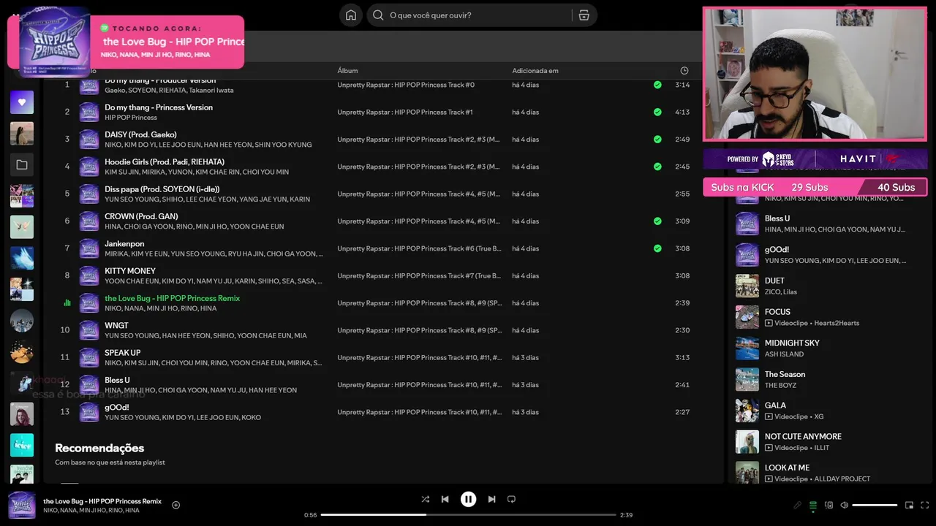936x526 pixels.
Task: Click 'há 3 dias' on Bless U row
Action: tap(525, 385)
